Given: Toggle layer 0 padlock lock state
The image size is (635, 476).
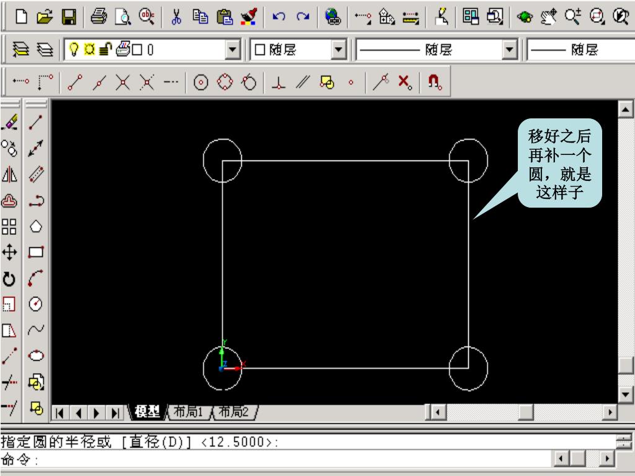Looking at the screenshot, I should coord(105,50).
